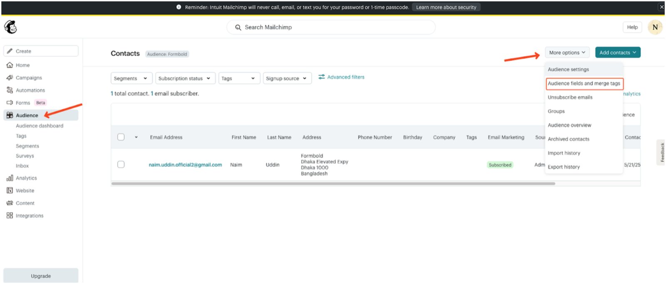Click the Analytics bar chart icon

[x=10, y=178]
